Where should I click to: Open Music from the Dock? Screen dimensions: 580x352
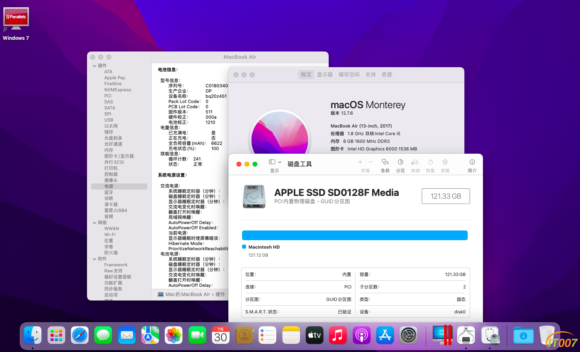click(338, 335)
